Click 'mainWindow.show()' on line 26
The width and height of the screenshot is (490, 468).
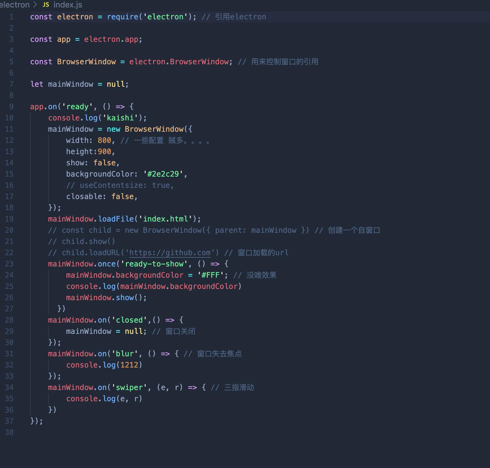(104, 298)
